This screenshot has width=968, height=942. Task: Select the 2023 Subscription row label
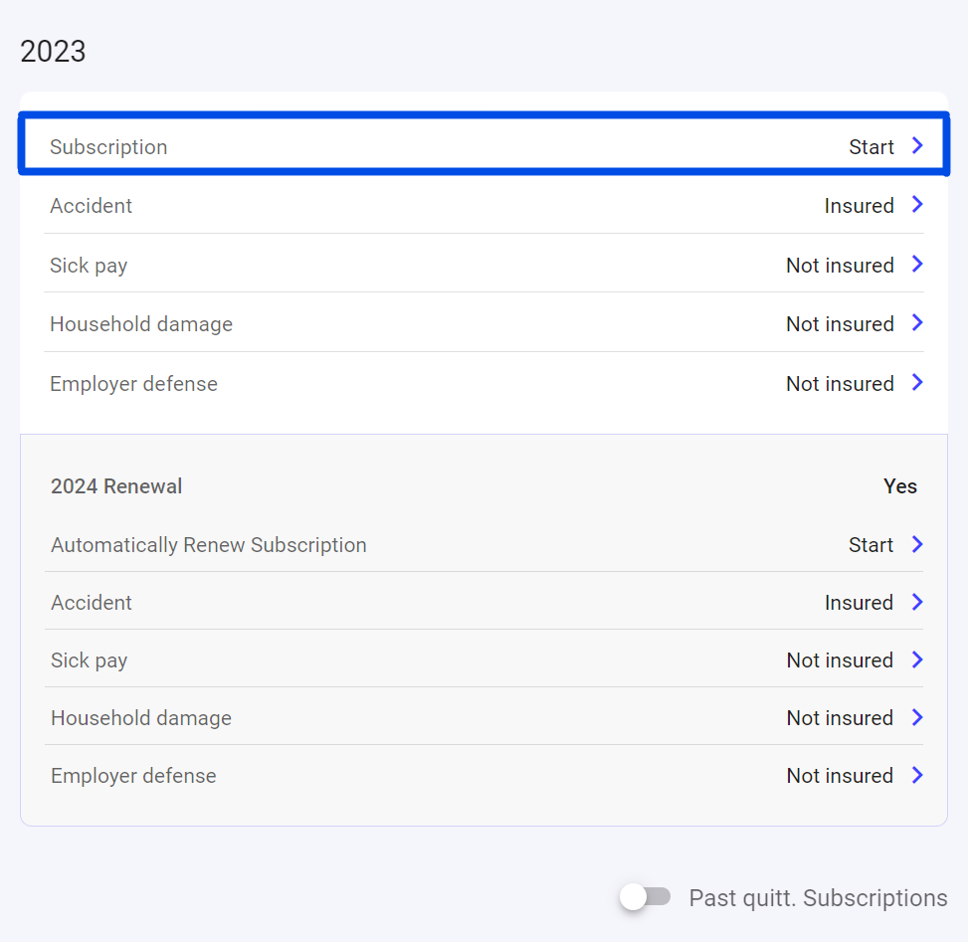point(108,147)
